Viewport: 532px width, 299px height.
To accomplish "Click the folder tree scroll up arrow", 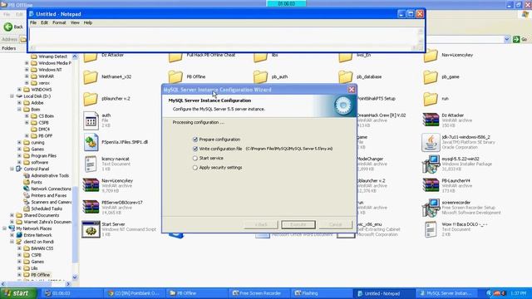I will [x=75, y=56].
